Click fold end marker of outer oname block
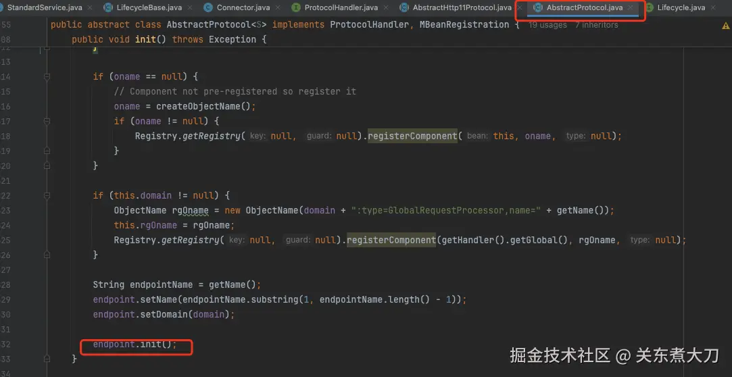The height and width of the screenshot is (377, 732). tap(46, 166)
